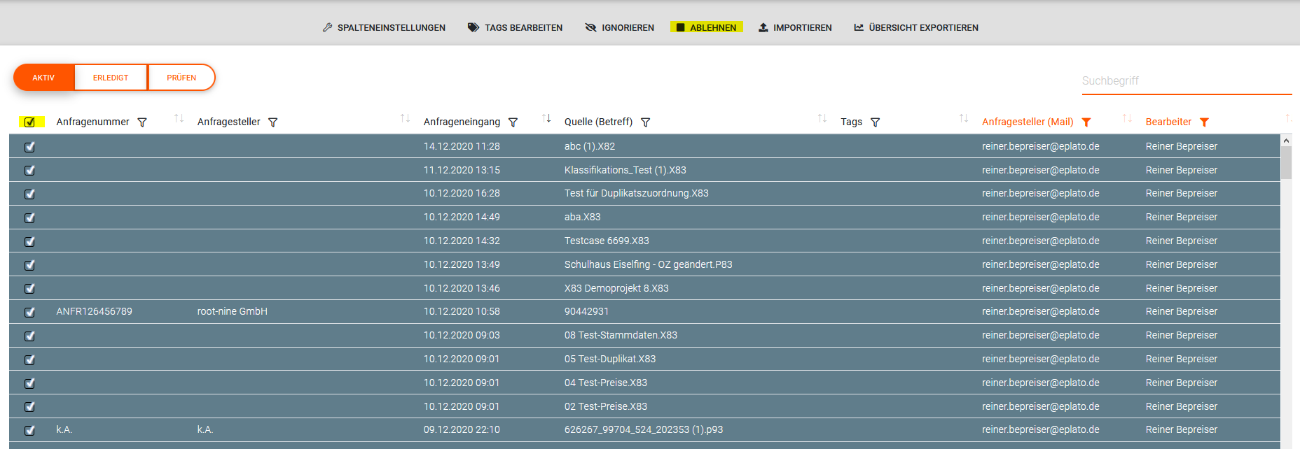Sort by Anfrageneingang using the sort arrows
This screenshot has width=1300, height=449.
point(546,118)
